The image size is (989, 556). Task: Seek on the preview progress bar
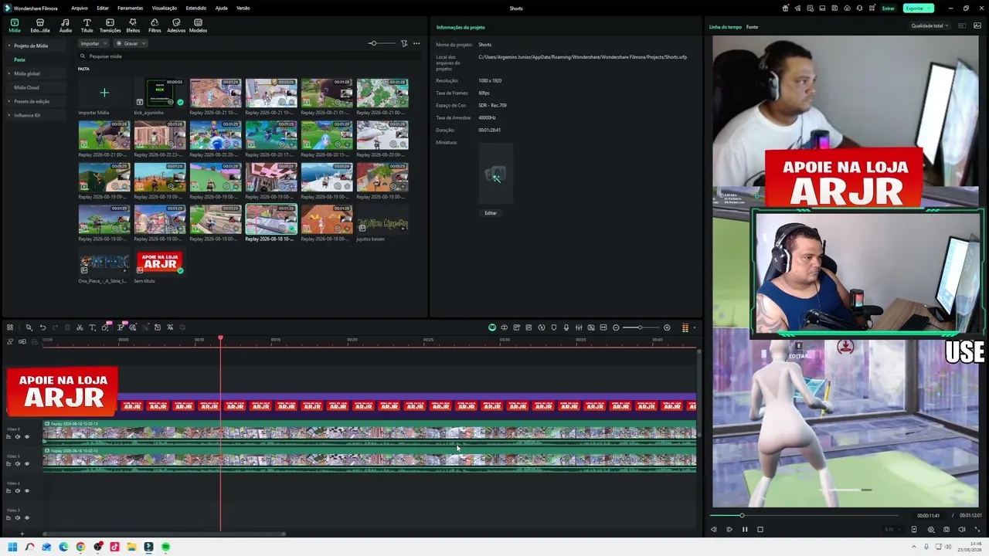point(804,516)
